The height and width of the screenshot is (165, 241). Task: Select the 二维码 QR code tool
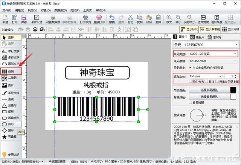(x=11, y=78)
